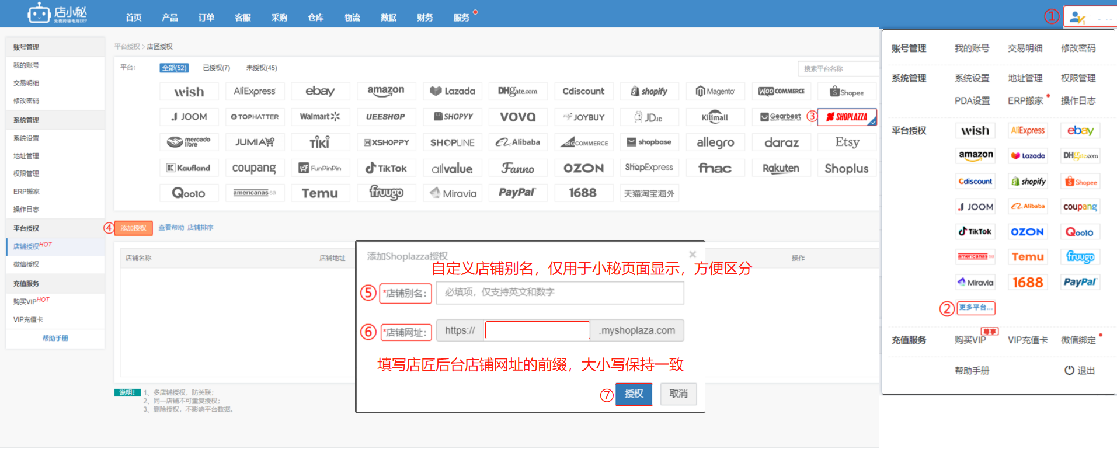Choose the Tiki platform tile
Viewport: 1117px width, 449px height.
320,142
